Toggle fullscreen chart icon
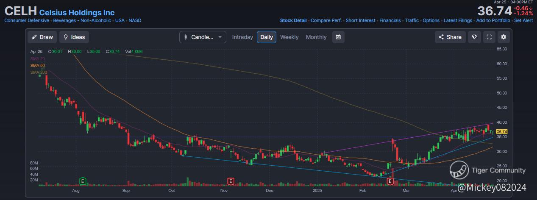 [489, 37]
